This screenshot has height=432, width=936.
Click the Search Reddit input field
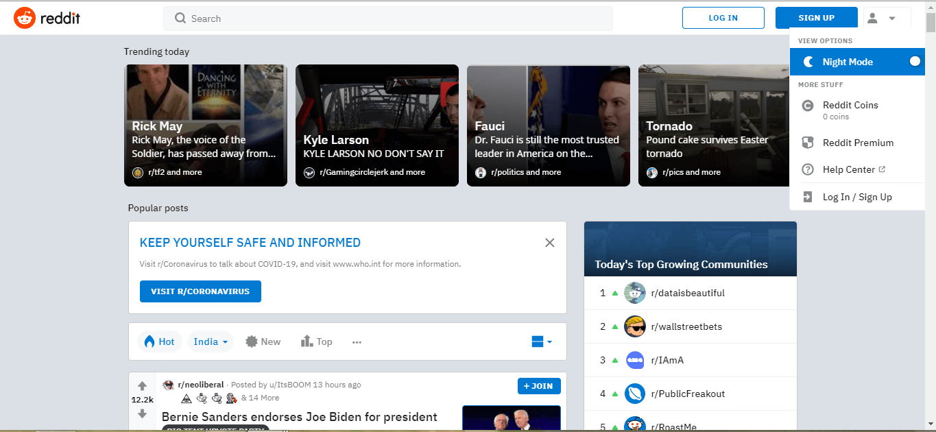(x=388, y=19)
